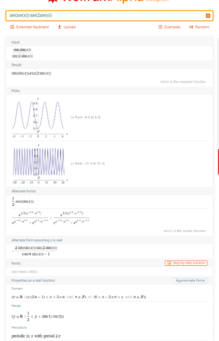219x341 pixels.
Task: Open Step-by-step solution for Roots
Action: point(186,263)
